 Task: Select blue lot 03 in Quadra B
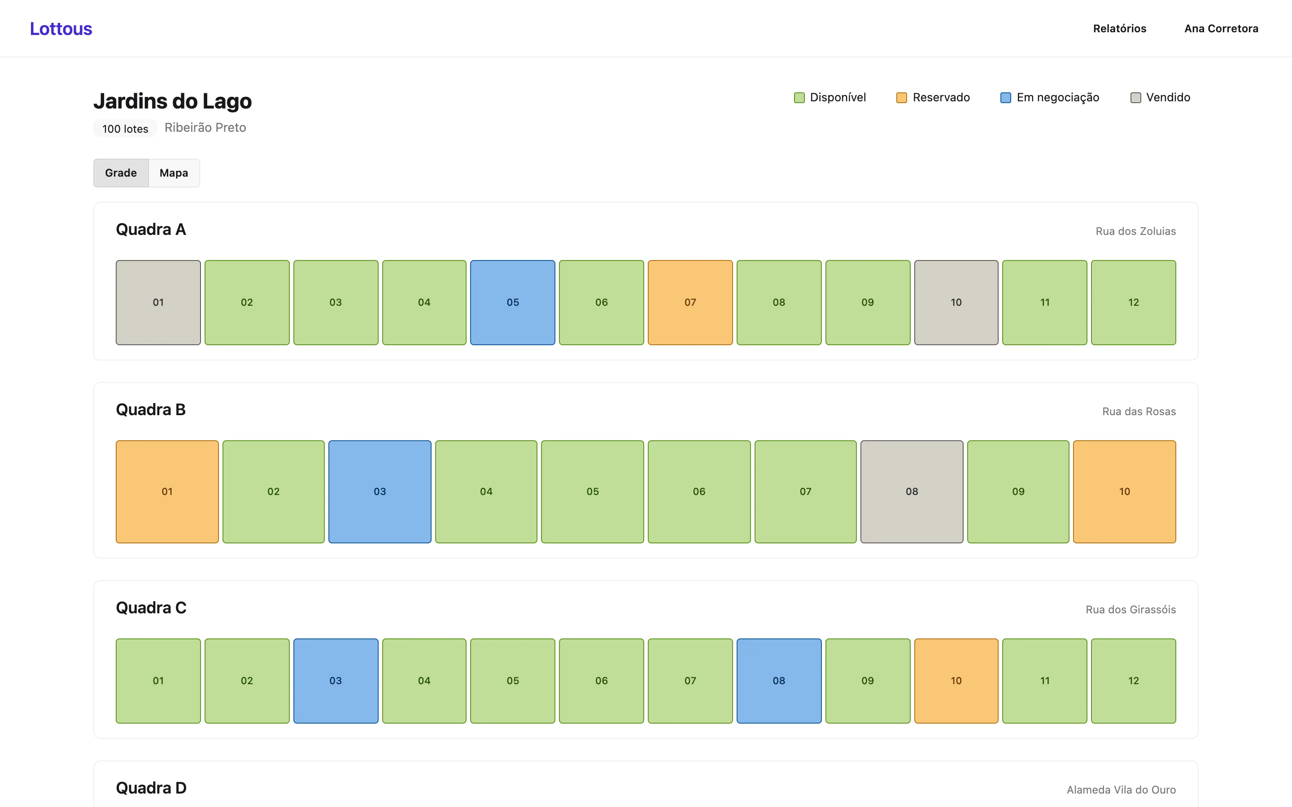(380, 491)
